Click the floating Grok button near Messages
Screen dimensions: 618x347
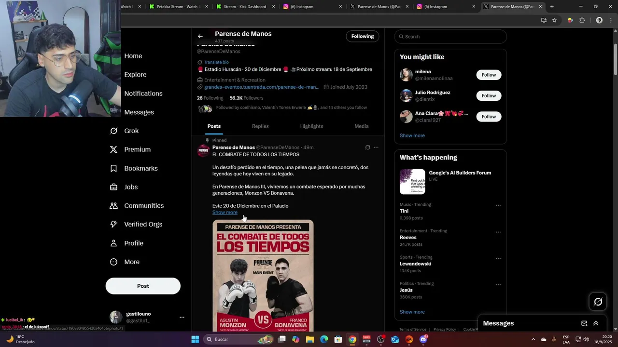(x=598, y=302)
